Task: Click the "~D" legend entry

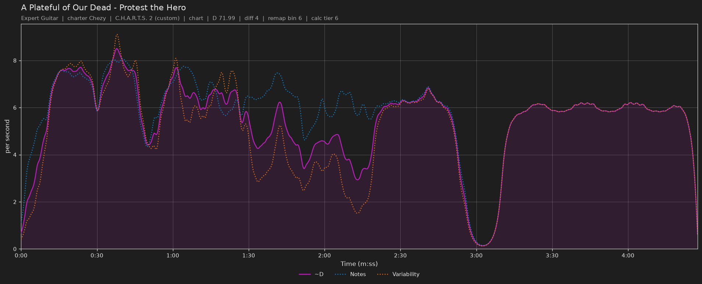Action: click(311, 274)
